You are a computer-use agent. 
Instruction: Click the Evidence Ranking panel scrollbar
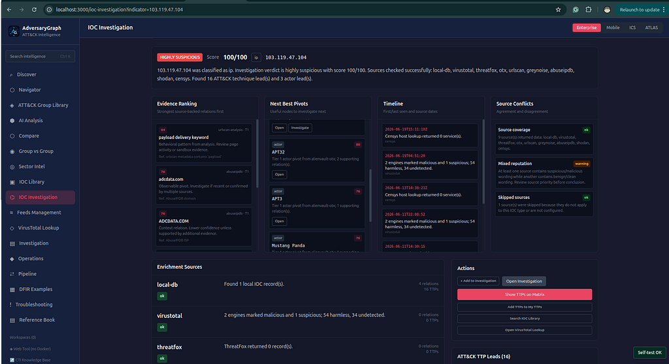[x=257, y=153]
